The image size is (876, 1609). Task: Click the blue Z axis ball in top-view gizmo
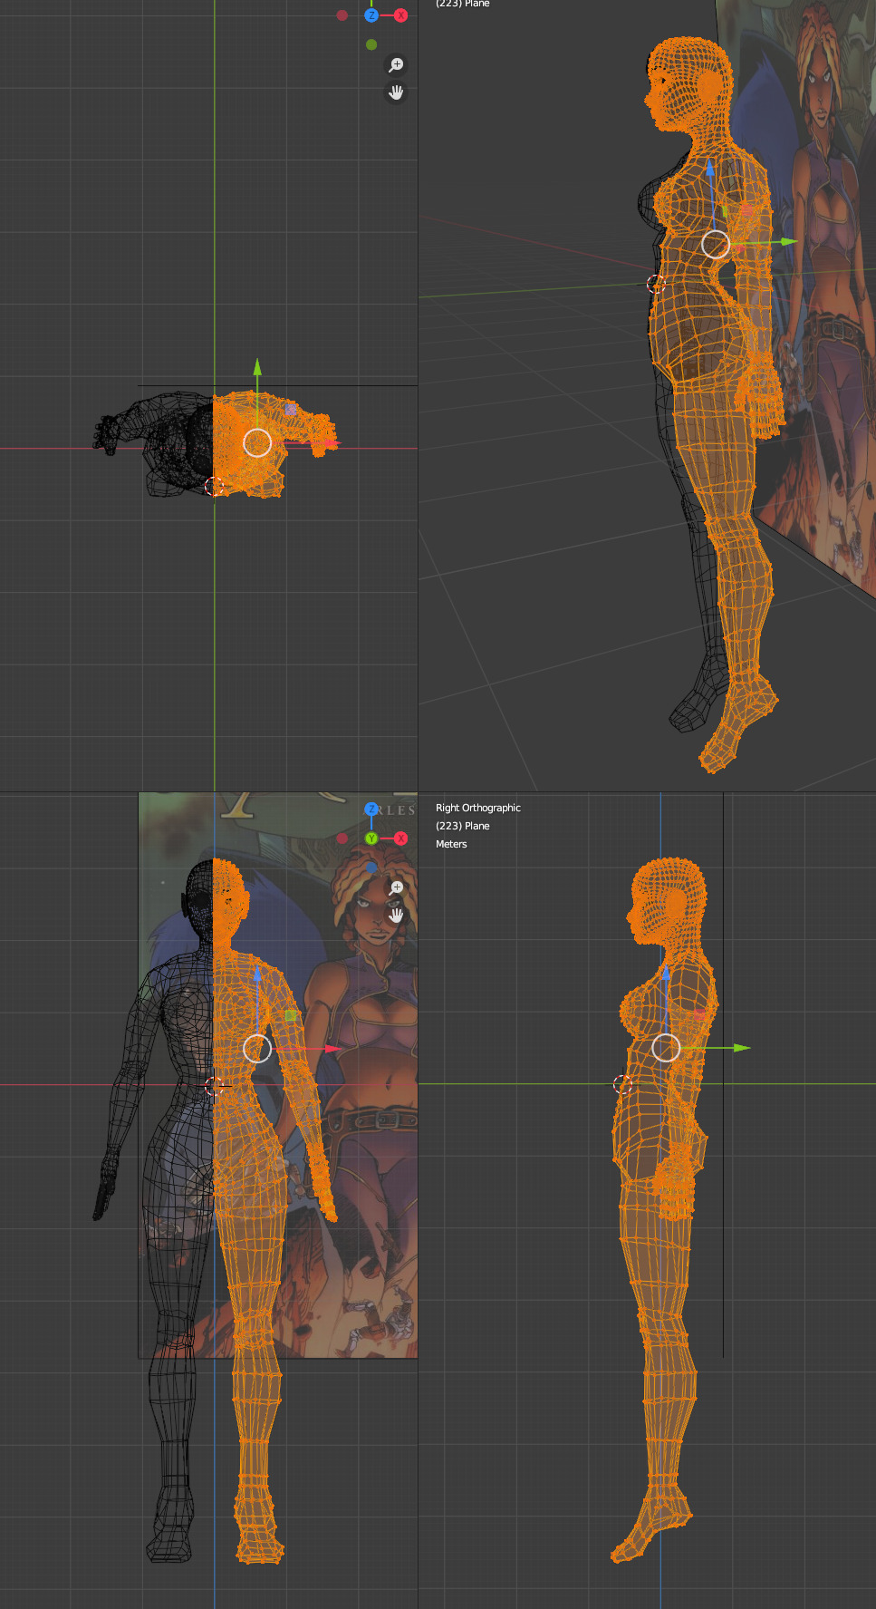(x=371, y=15)
